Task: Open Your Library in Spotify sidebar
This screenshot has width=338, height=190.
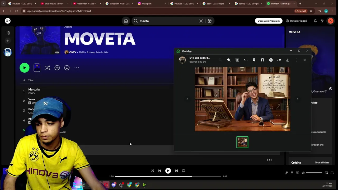Action: [8, 33]
